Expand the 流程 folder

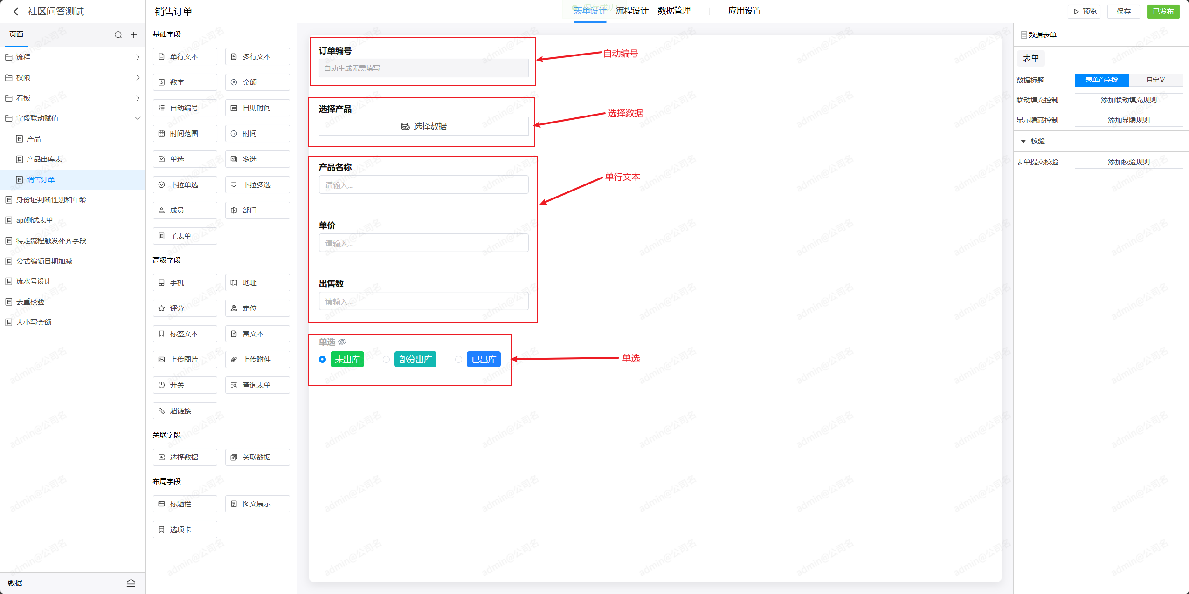pos(138,57)
